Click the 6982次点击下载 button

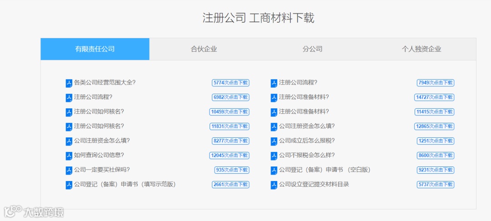(230, 97)
